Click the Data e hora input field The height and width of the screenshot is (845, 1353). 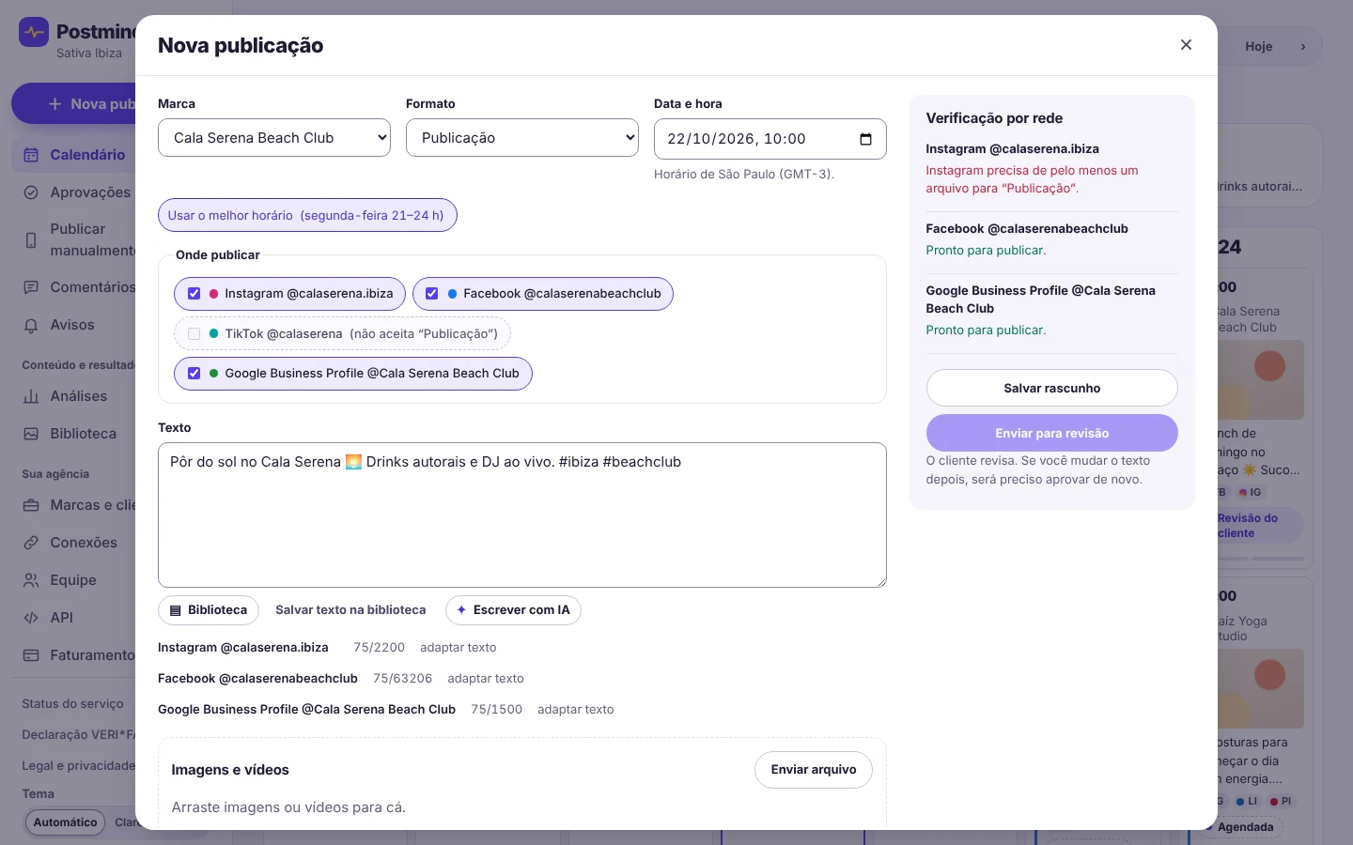click(770, 139)
